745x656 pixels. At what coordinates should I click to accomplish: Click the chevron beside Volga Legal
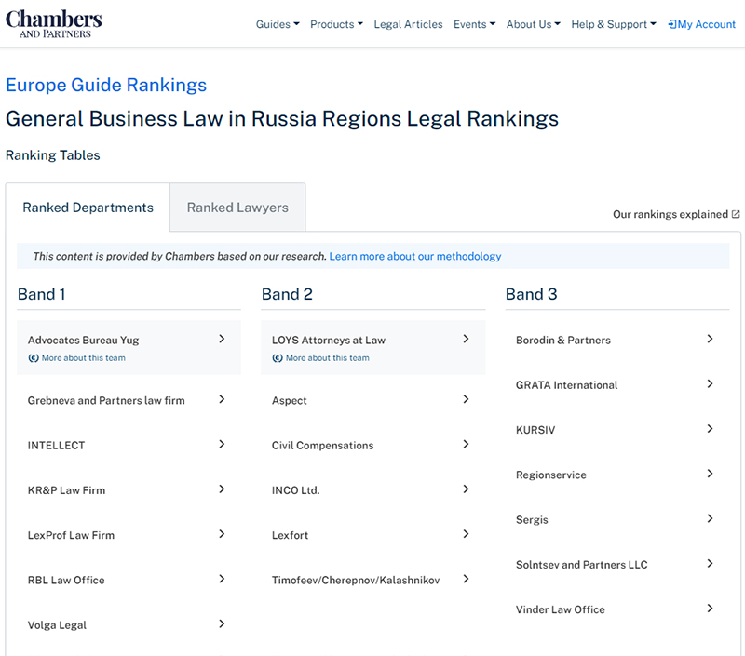pyautogui.click(x=222, y=623)
